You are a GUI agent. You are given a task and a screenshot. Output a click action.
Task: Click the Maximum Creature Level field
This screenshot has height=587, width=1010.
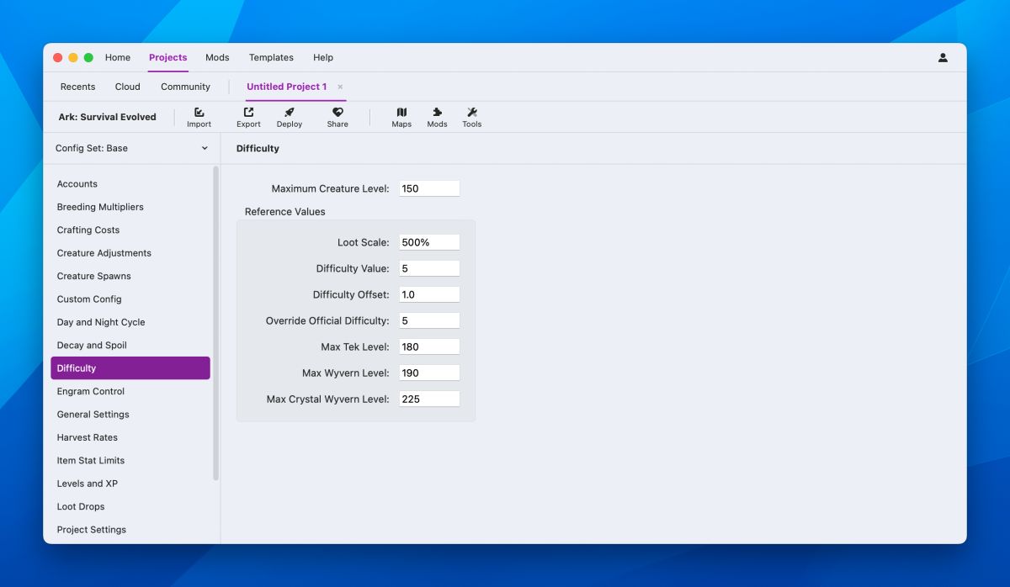429,188
